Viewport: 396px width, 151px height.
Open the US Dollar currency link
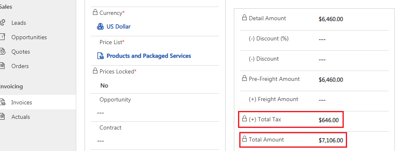click(119, 27)
